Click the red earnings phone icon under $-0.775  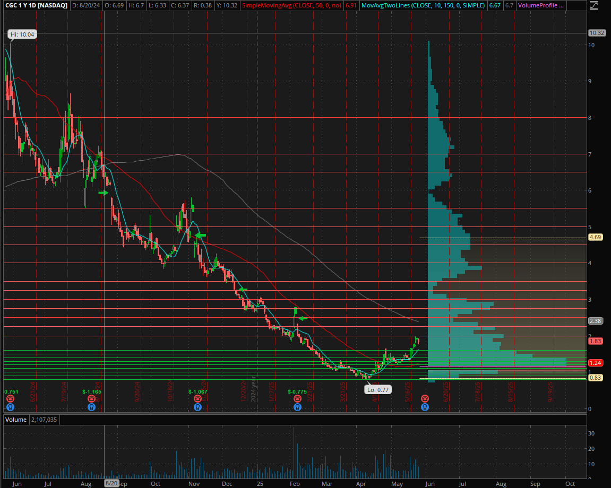(297, 399)
